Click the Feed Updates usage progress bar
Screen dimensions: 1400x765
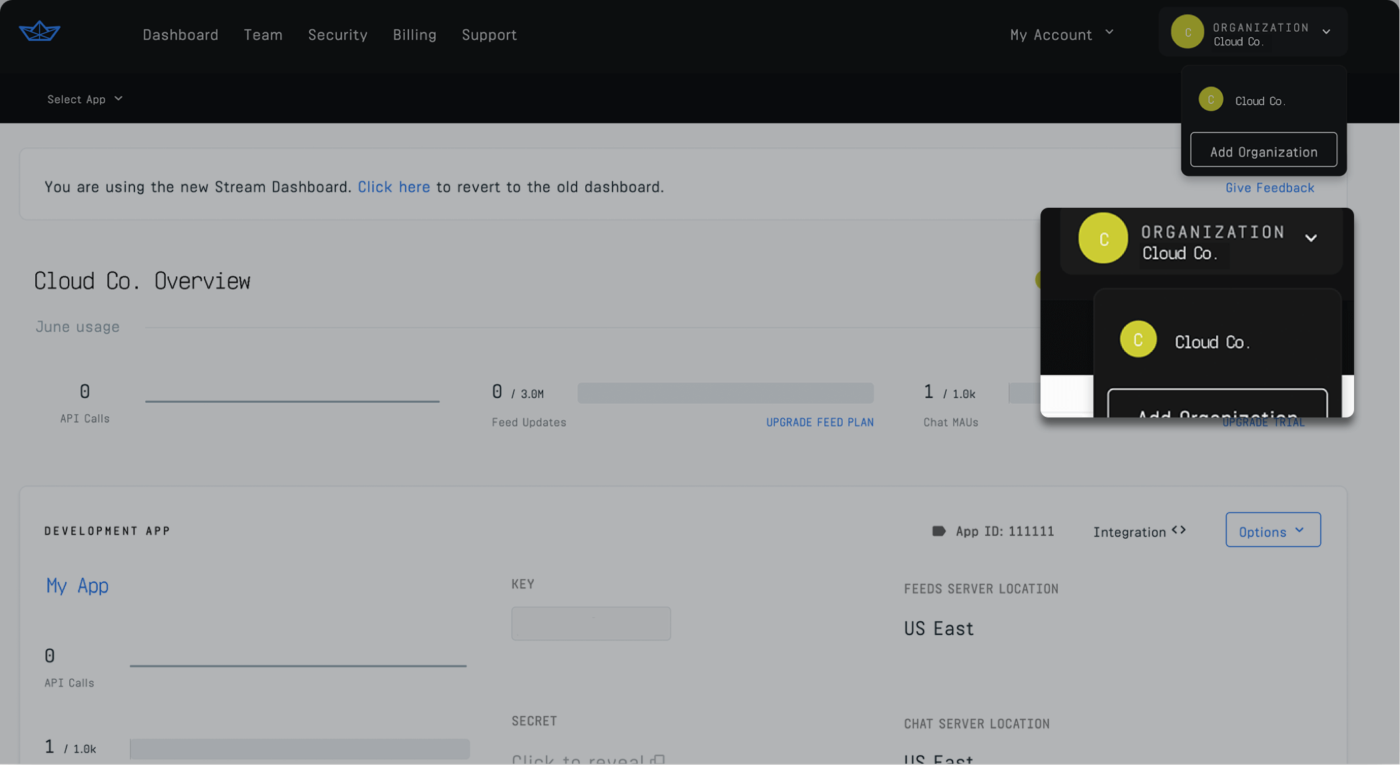pyautogui.click(x=725, y=393)
